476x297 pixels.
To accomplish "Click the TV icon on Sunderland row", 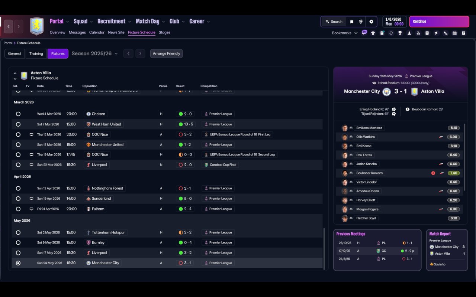I will coord(31,199).
